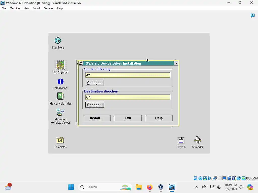Click the USB devices status icon
258x193 pixels.
click(219, 178)
